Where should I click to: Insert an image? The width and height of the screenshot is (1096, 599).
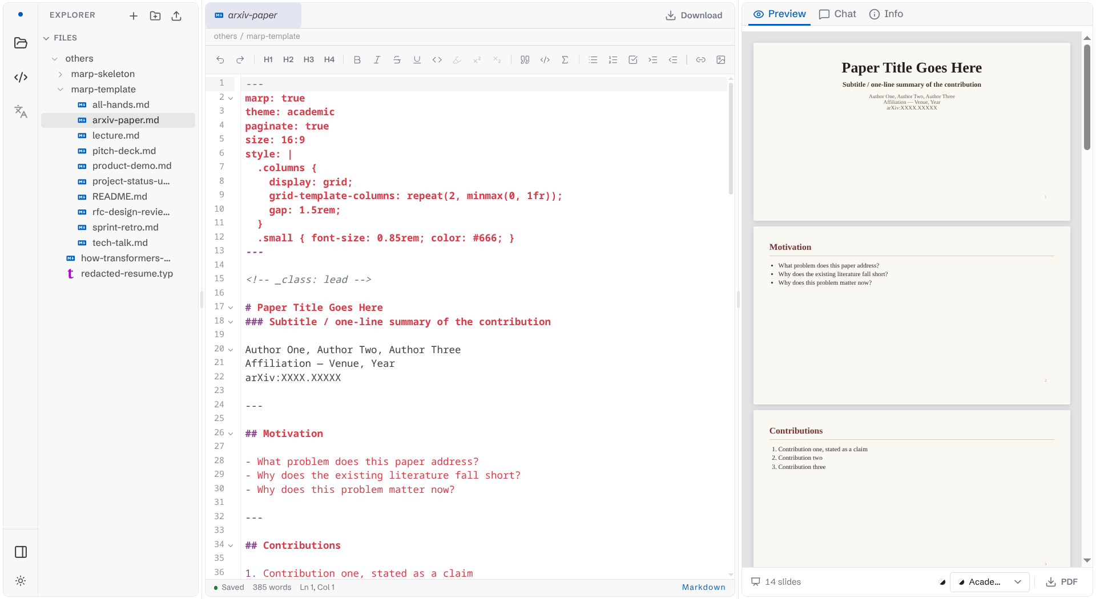click(x=721, y=60)
